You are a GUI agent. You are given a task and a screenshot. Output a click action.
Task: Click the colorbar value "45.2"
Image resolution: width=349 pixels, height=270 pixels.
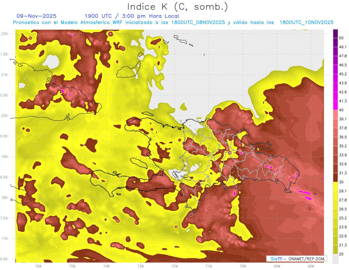pyautogui.click(x=343, y=74)
